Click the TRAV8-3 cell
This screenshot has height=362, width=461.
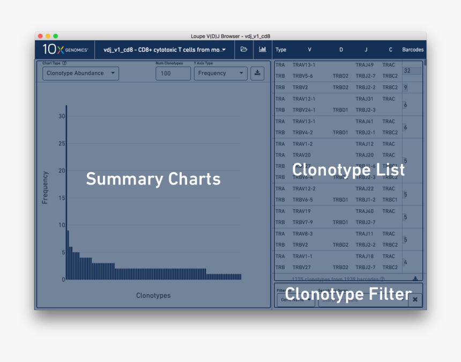coord(302,234)
